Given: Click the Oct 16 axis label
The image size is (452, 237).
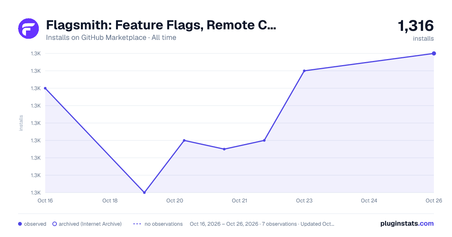Looking at the screenshot, I should tap(45, 201).
